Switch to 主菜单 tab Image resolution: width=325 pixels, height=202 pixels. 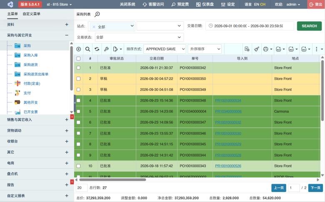click(x=12, y=14)
